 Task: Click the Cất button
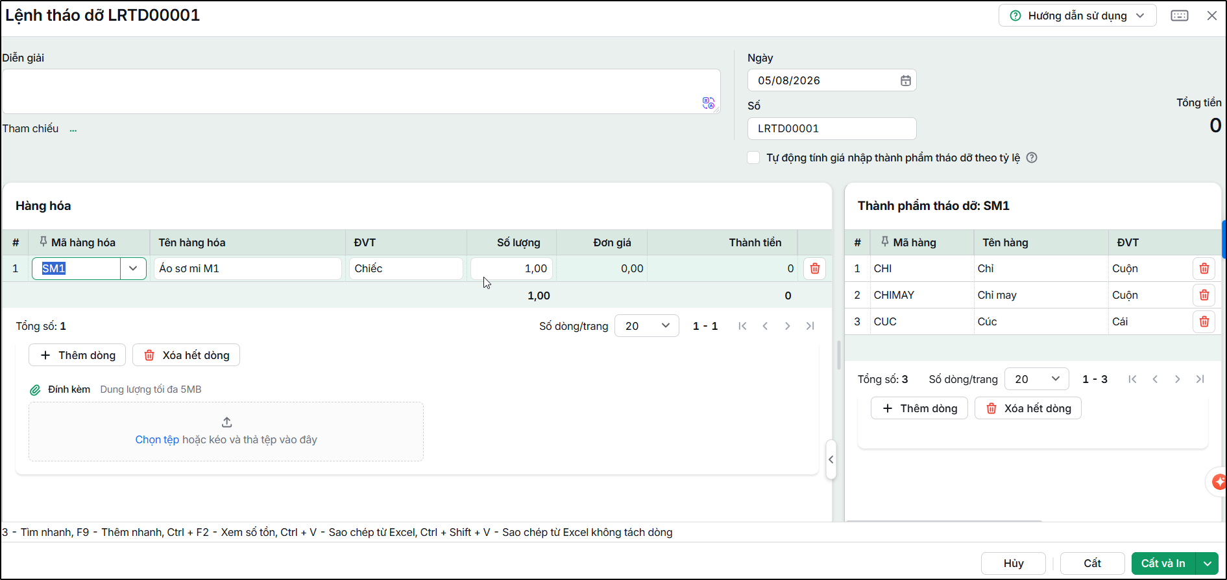click(x=1092, y=563)
